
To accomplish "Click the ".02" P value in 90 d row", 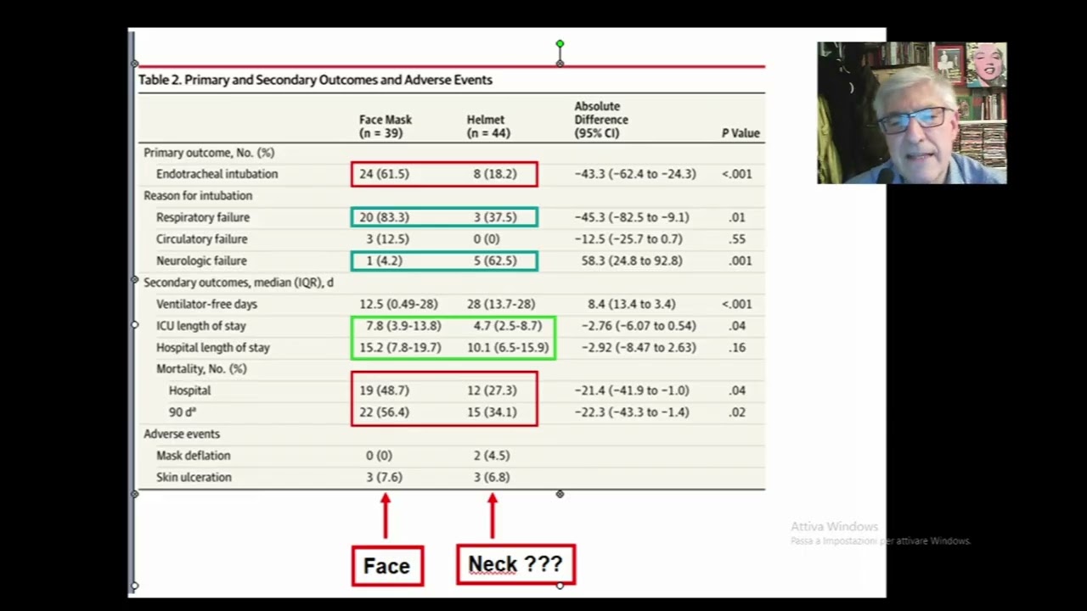I will pyautogui.click(x=737, y=412).
